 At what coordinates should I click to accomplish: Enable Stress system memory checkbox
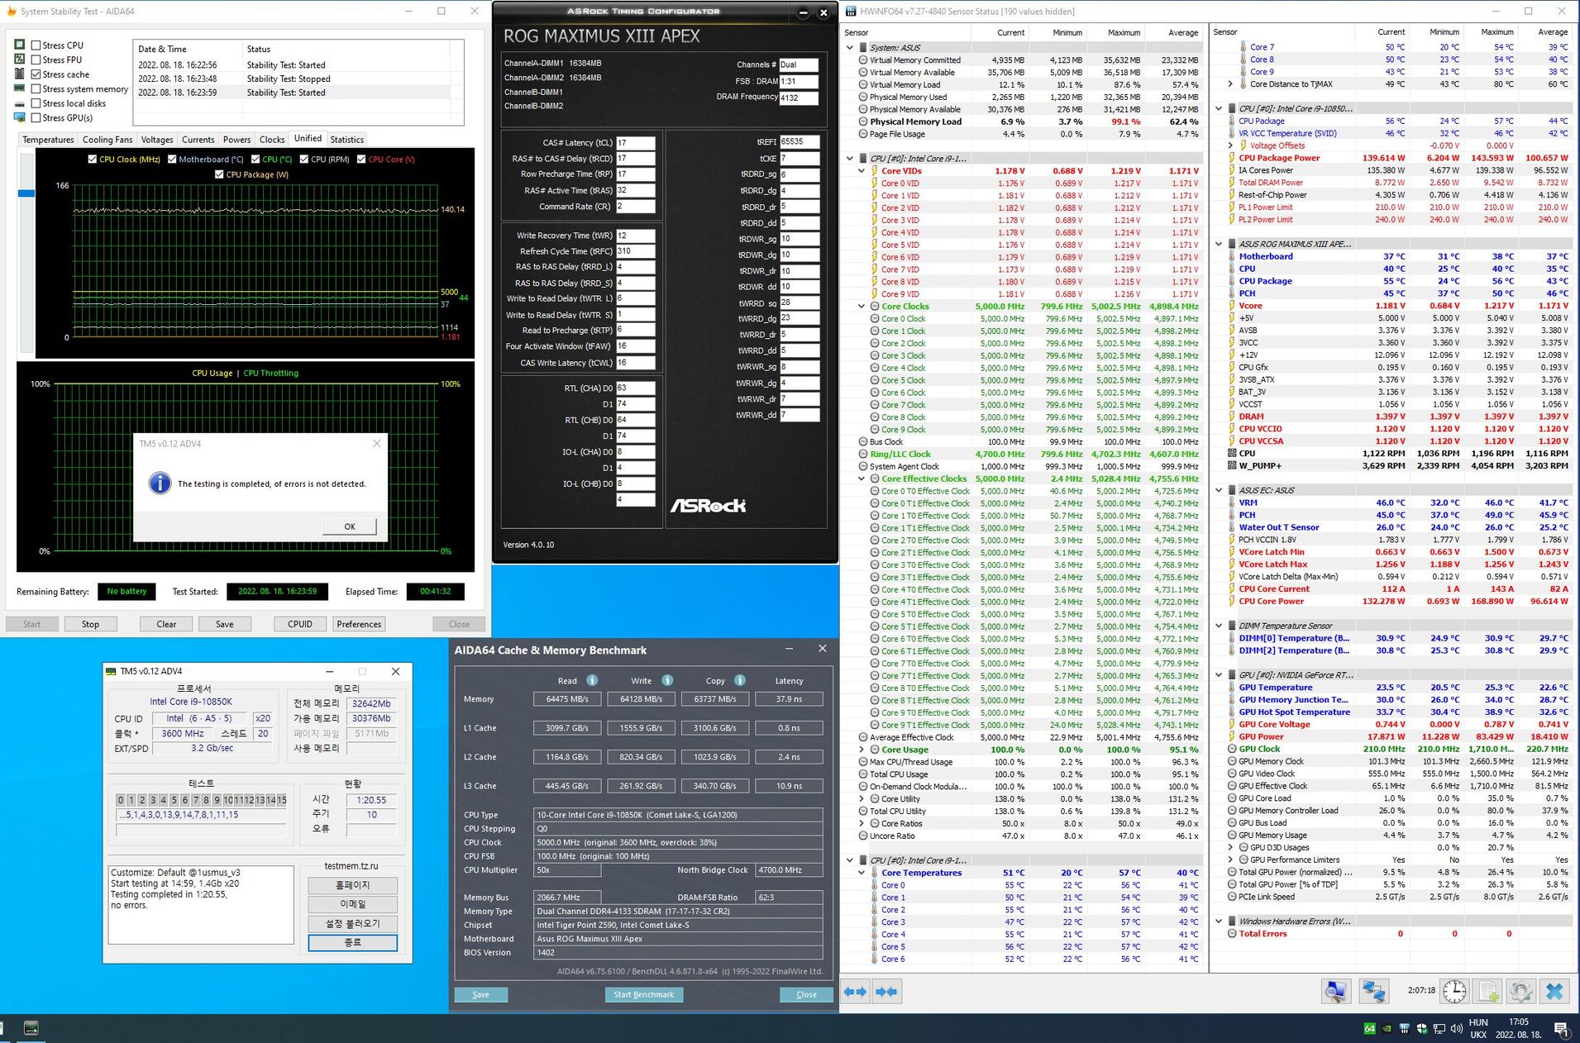coord(36,88)
